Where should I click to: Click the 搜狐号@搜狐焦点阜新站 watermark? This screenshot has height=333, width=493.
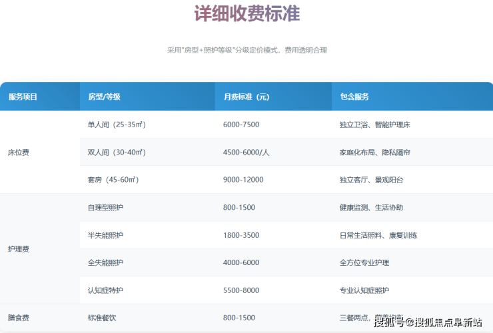(x=427, y=323)
